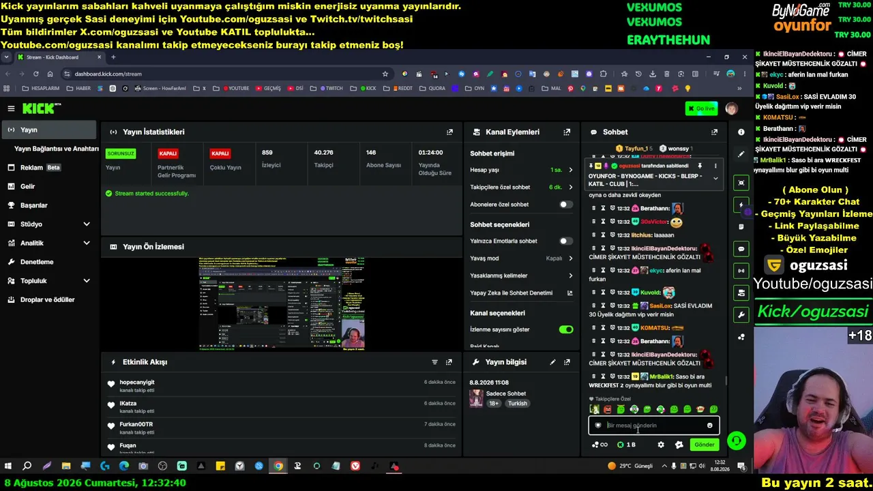
Task: Expand the Topluluk sidebar section
Action: coord(87,281)
